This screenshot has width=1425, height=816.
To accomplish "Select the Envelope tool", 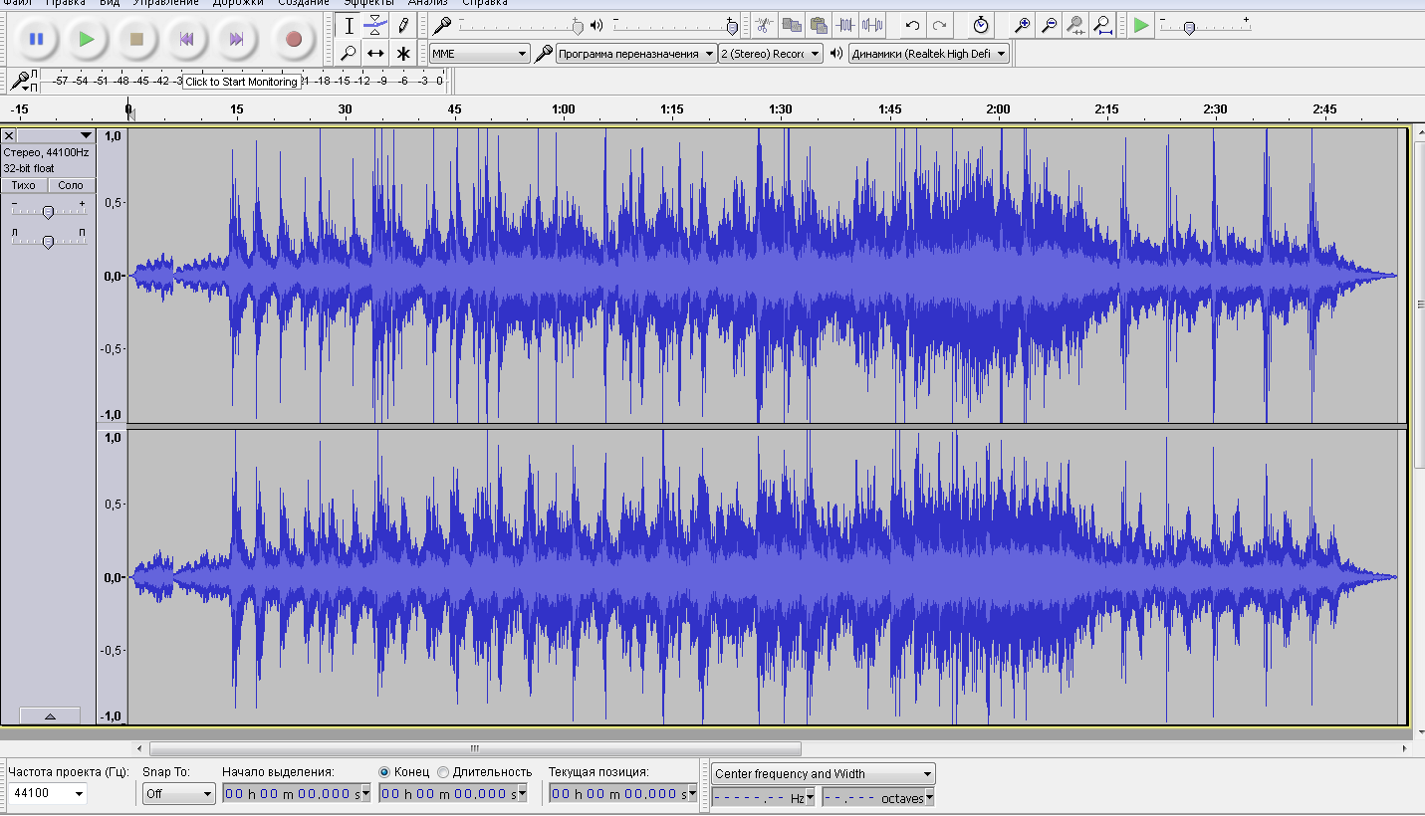I will (x=375, y=26).
